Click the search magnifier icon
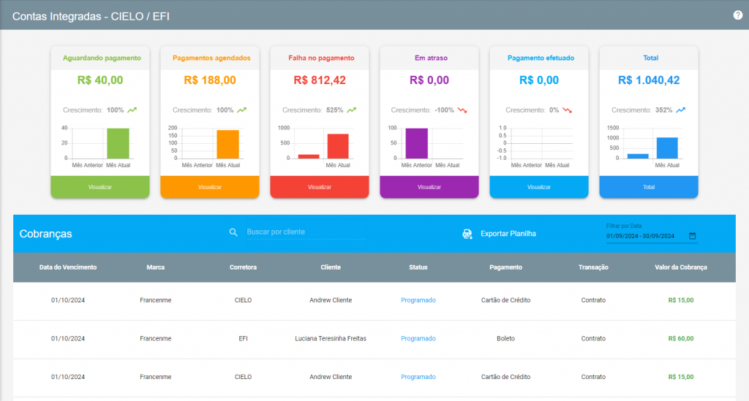Image resolution: width=749 pixels, height=401 pixels. 233,232
